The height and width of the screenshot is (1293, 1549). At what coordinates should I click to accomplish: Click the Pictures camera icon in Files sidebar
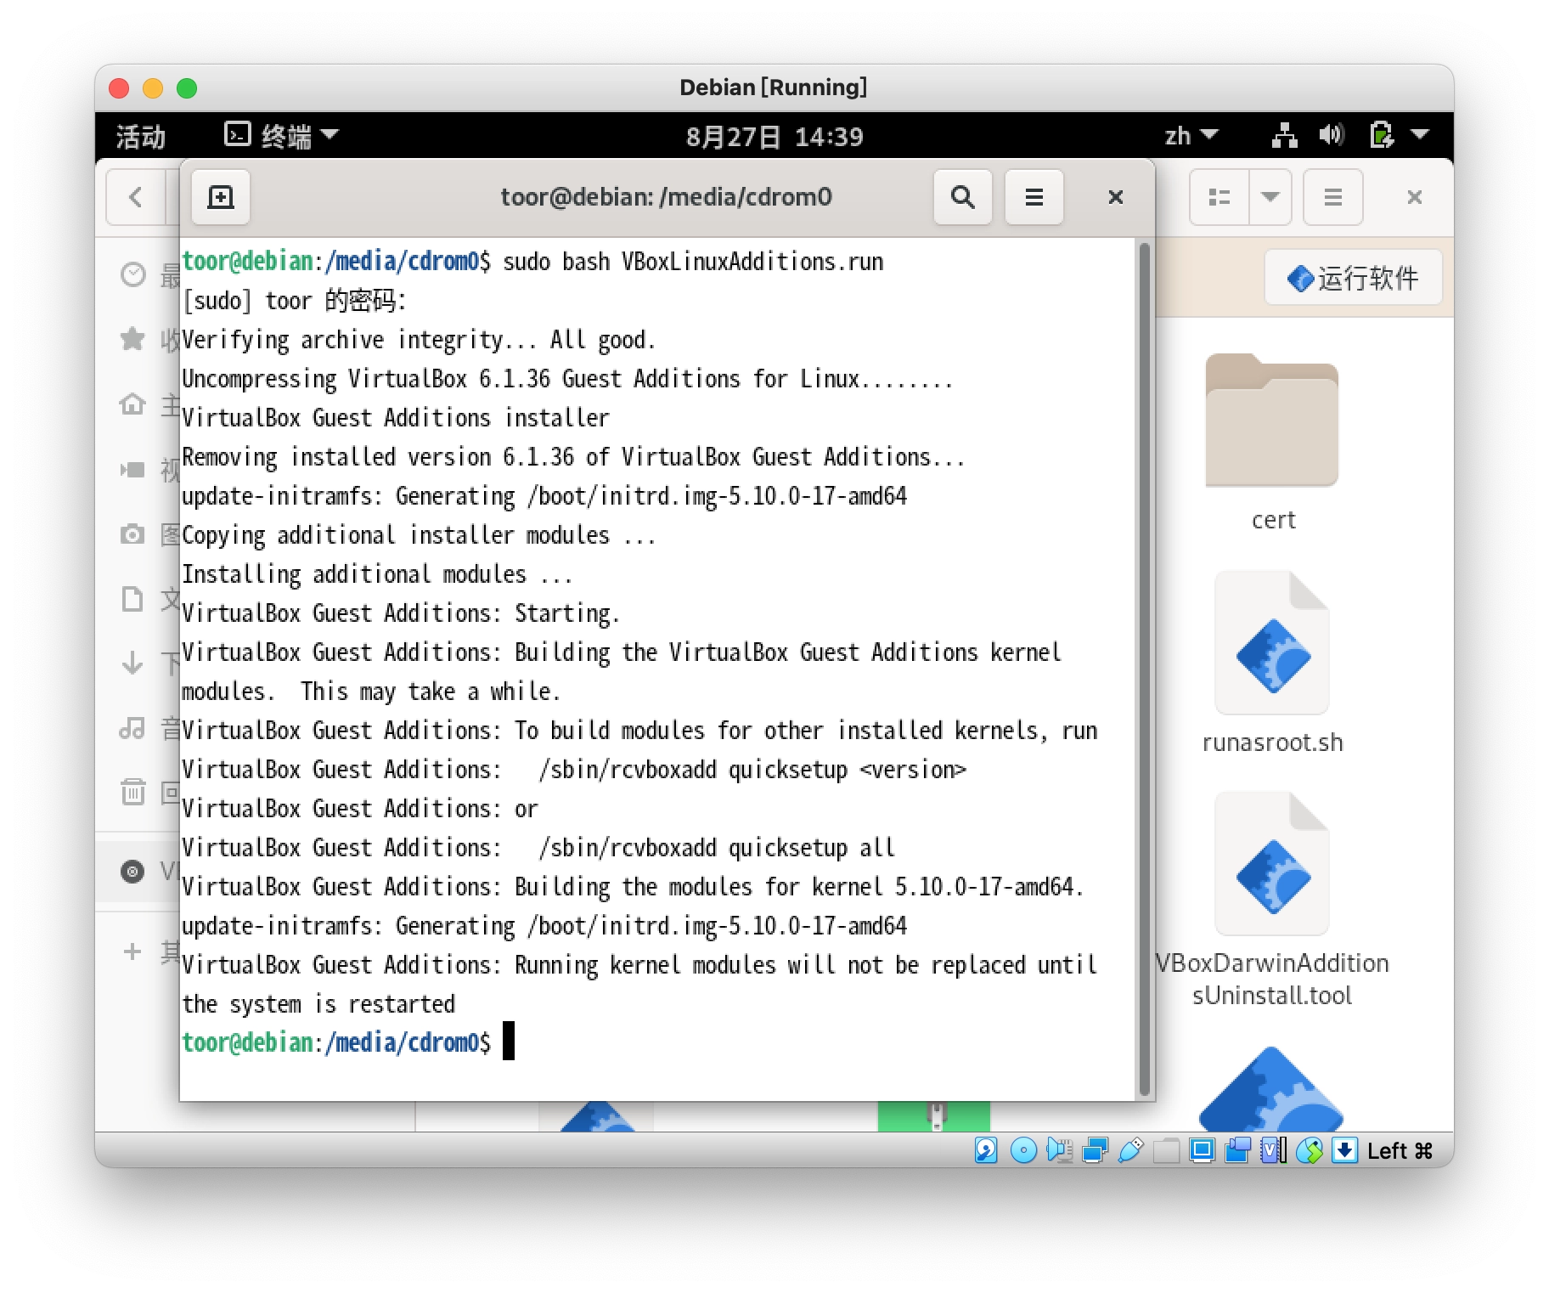pos(132,534)
